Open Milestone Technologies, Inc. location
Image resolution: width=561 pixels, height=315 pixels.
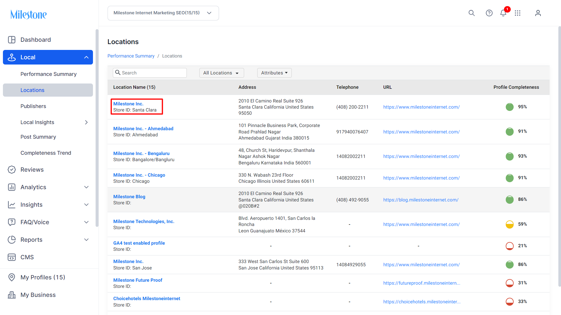[x=144, y=221]
